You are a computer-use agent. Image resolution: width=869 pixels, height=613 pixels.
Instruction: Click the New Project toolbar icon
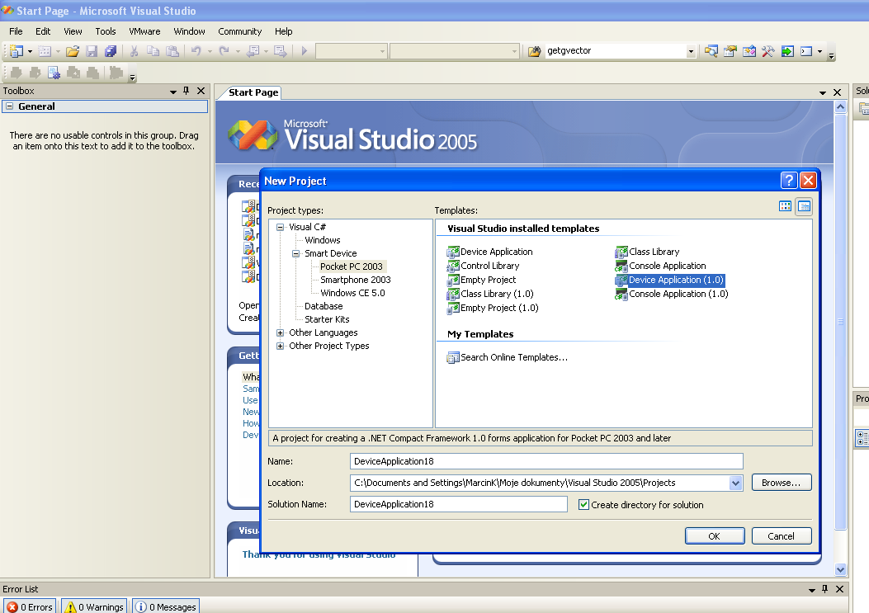pyautogui.click(x=16, y=51)
